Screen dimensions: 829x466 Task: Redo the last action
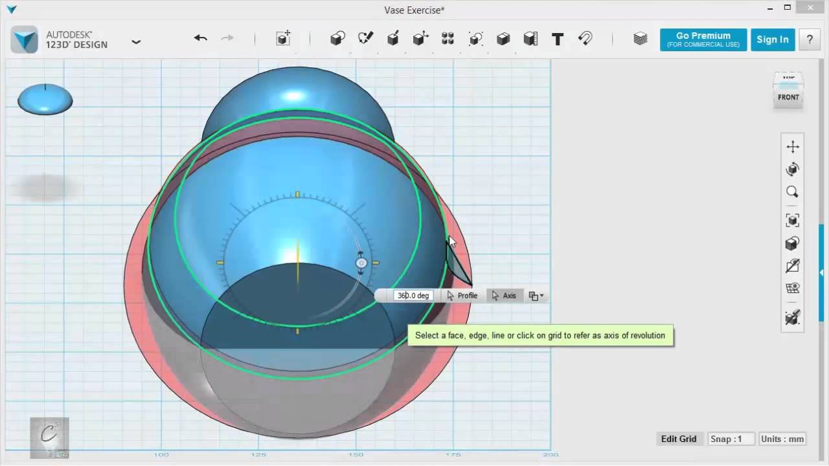coord(227,38)
